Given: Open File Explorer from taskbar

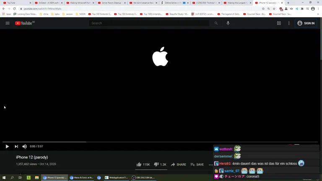Looking at the screenshot, I should [37, 178].
